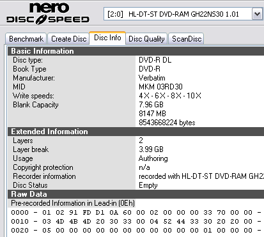Image resolution: width=264 pixels, height=237 pixels.
Task: Click the 0010 raw data hex row
Action: 136,222
